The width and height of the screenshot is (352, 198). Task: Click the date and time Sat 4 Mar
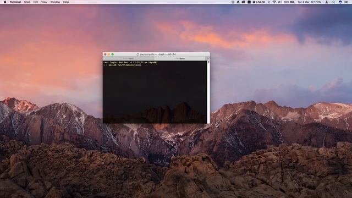(309, 2)
